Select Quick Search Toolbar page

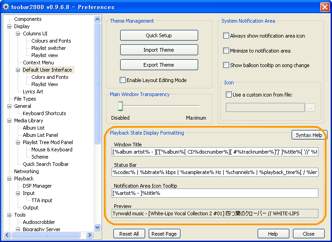click(45, 164)
